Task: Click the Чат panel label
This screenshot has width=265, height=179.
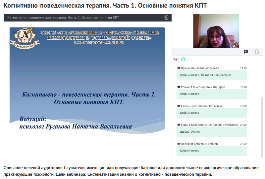Action: [x=176, y=60]
